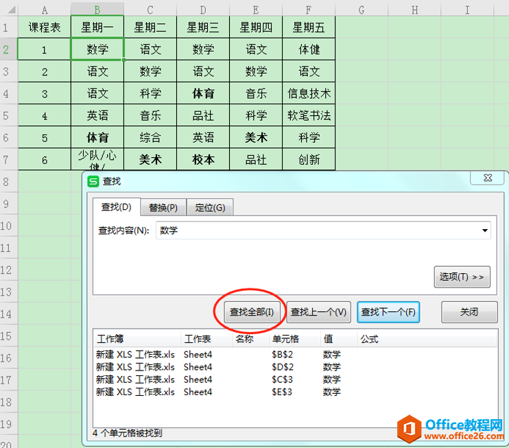509x448 pixels.
Task: Select column G header
Action: pos(362,10)
